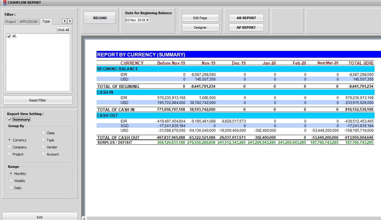Image resolution: width=381 pixels, height=220 pixels.
Task: Click surplus value 304,120,831,180
Action: pos(171,143)
